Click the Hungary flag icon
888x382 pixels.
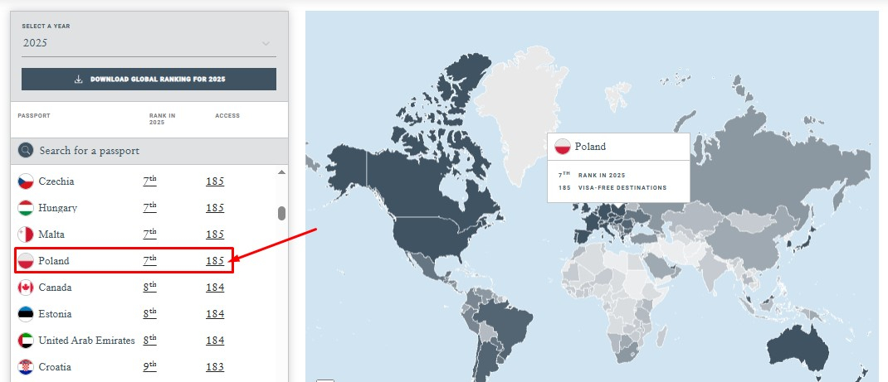click(x=26, y=208)
